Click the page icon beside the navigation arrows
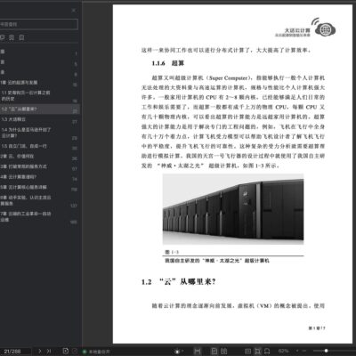Image resolution: width=356 pixels, height=356 pixels. click(x=66, y=351)
